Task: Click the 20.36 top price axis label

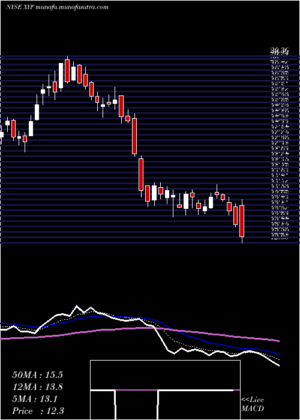Action: [279, 50]
